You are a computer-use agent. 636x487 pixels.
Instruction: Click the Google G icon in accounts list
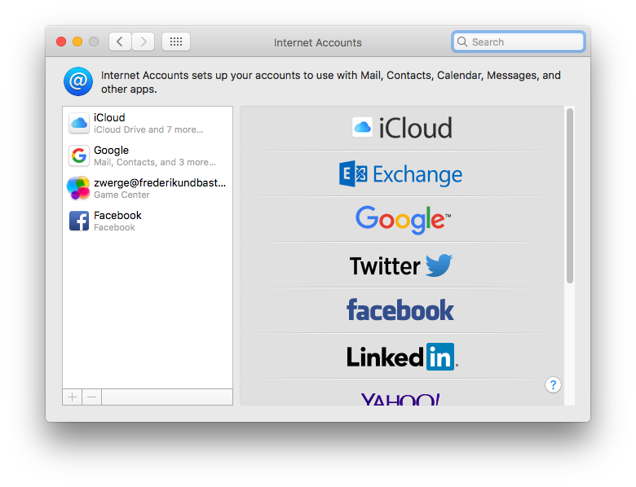pyautogui.click(x=79, y=156)
